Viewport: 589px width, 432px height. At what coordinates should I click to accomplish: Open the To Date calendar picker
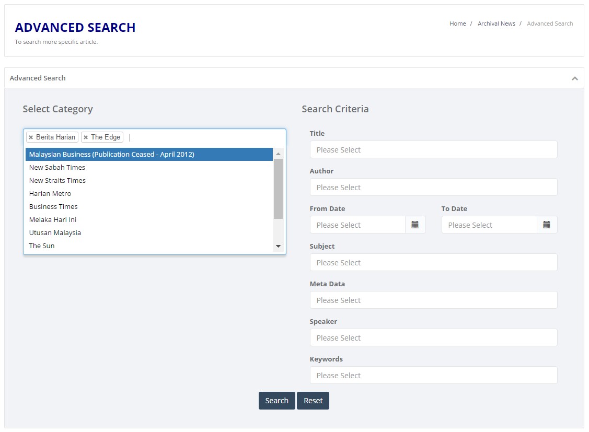[547, 225]
